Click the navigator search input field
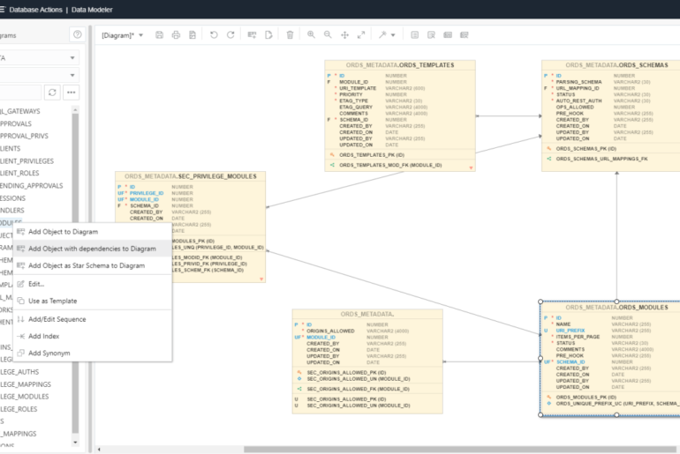Viewport: 680px width, 454px height. pos(20,93)
